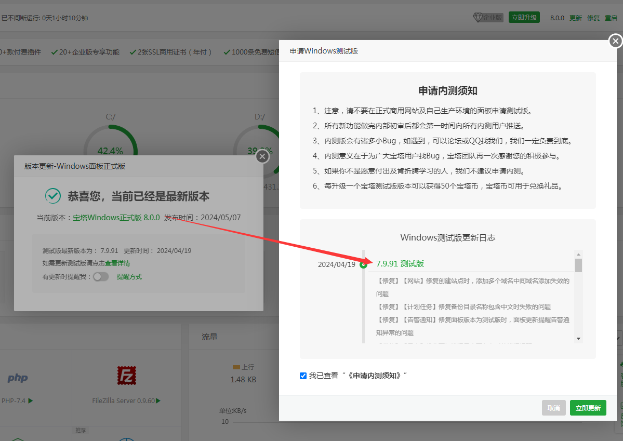Click the 已不间断运行 uptime text
Viewport: 623px width, 441px height.
tap(45, 18)
